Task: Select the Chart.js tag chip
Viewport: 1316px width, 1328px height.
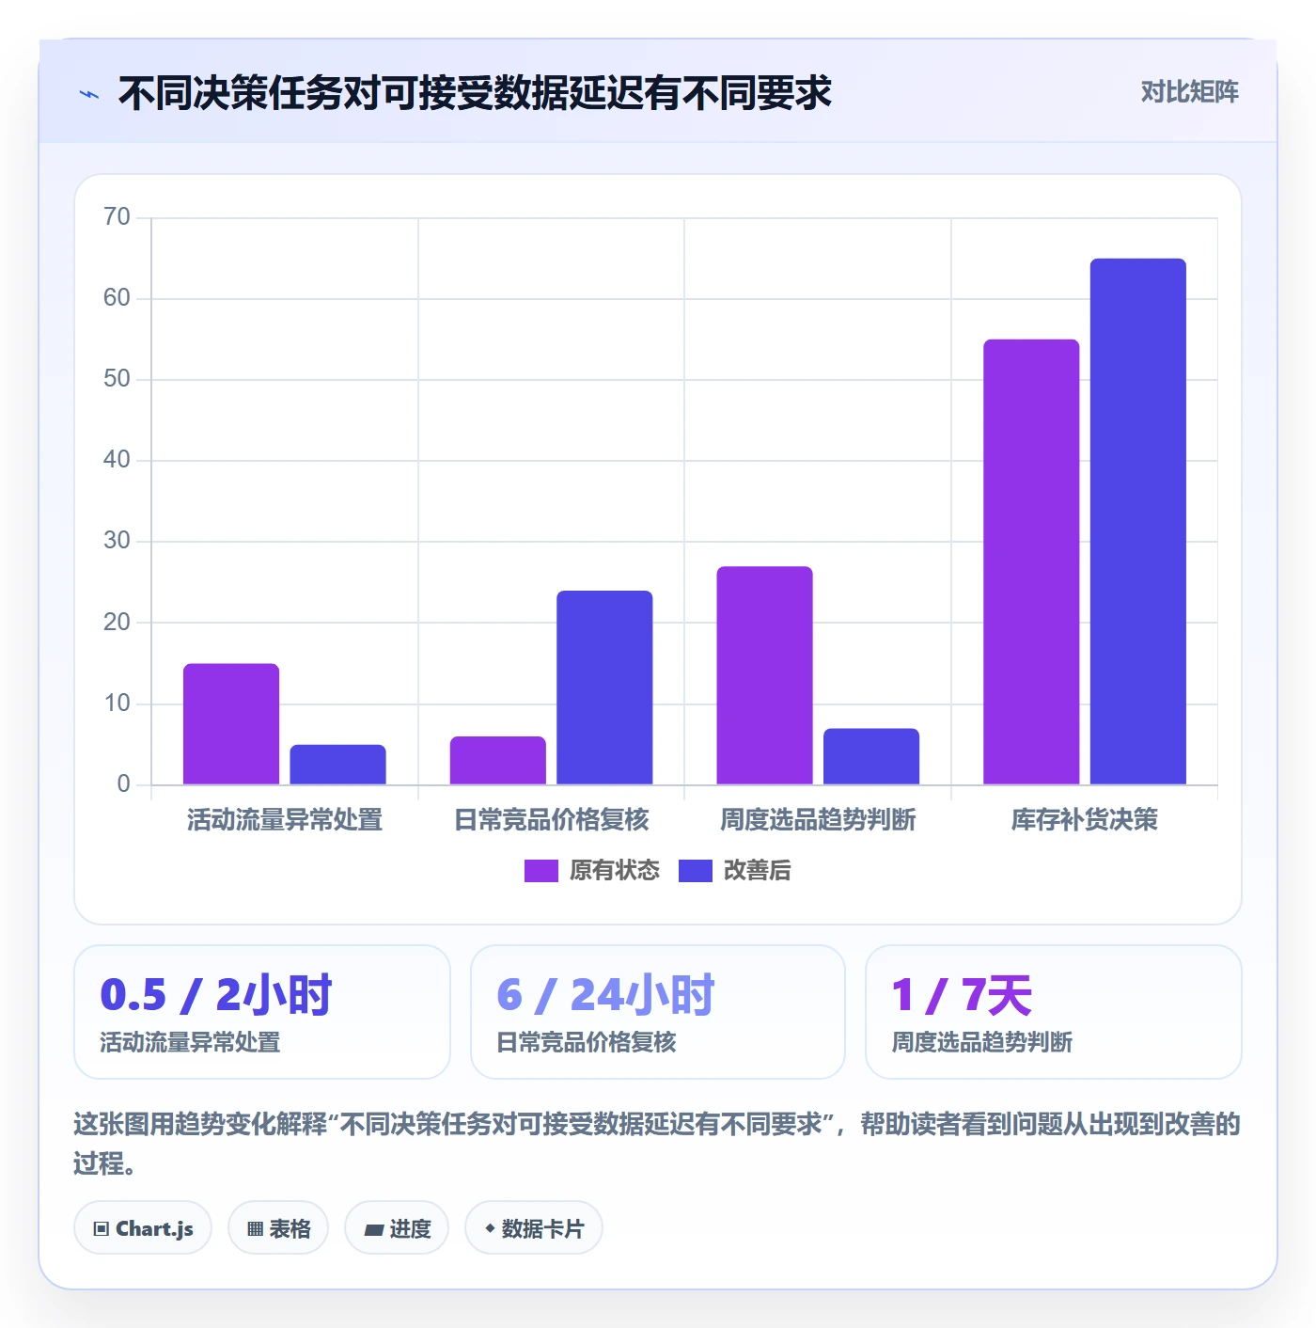Action: pos(143,1228)
